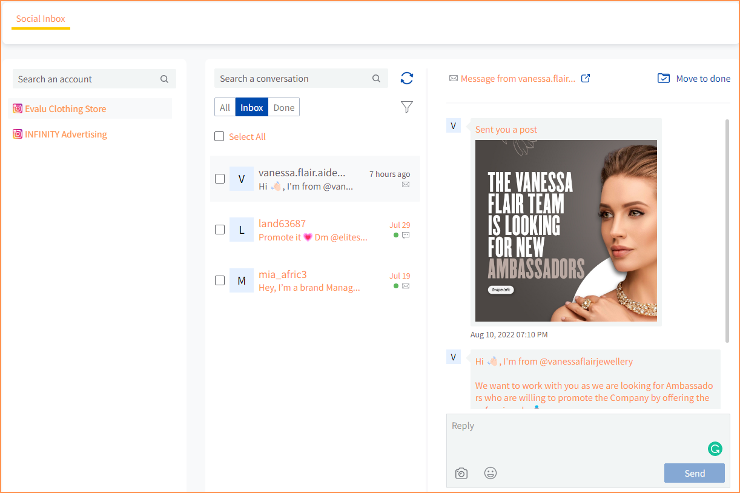Open the external link to Instagram message

pyautogui.click(x=585, y=78)
